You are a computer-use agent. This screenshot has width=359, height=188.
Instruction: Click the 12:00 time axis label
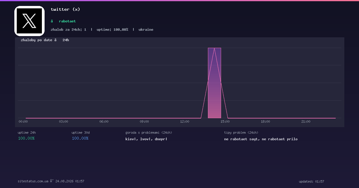[x=185, y=121]
